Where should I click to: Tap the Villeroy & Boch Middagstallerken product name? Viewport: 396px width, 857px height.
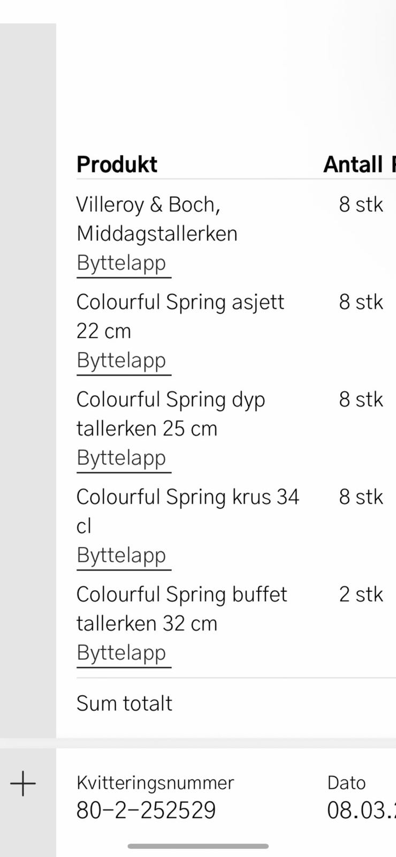(157, 219)
